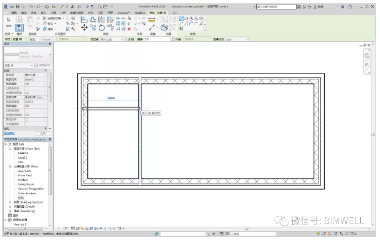Switch to the Modelo ribbon tab
Viewport: 380px width, 241px height.
click(140, 12)
